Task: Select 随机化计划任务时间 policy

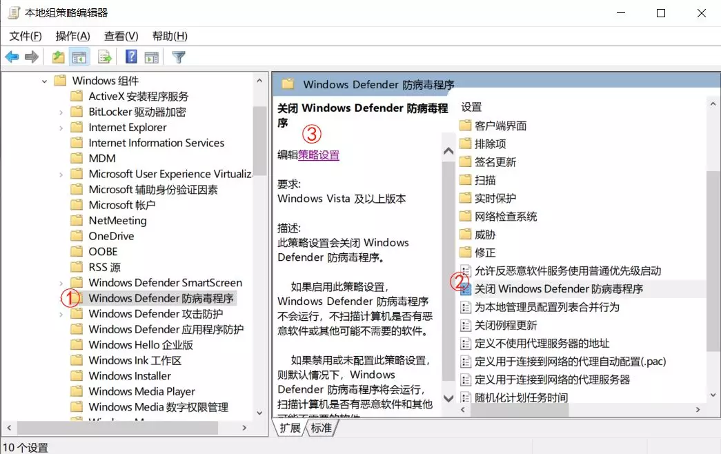Action: click(x=521, y=397)
